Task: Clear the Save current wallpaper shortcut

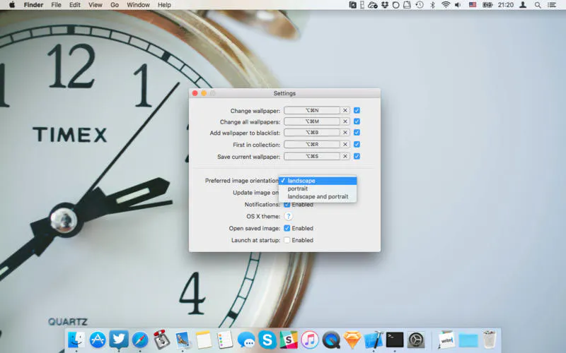Action: [x=345, y=156]
